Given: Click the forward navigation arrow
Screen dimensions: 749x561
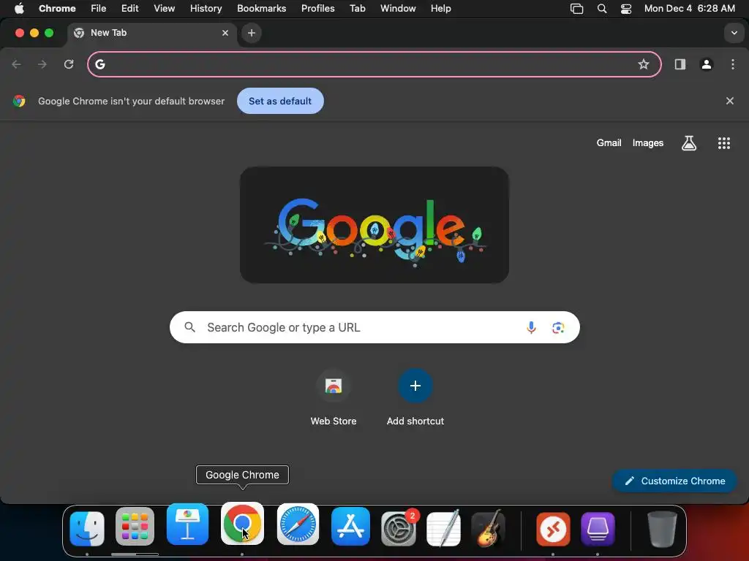Looking at the screenshot, I should pyautogui.click(x=42, y=64).
